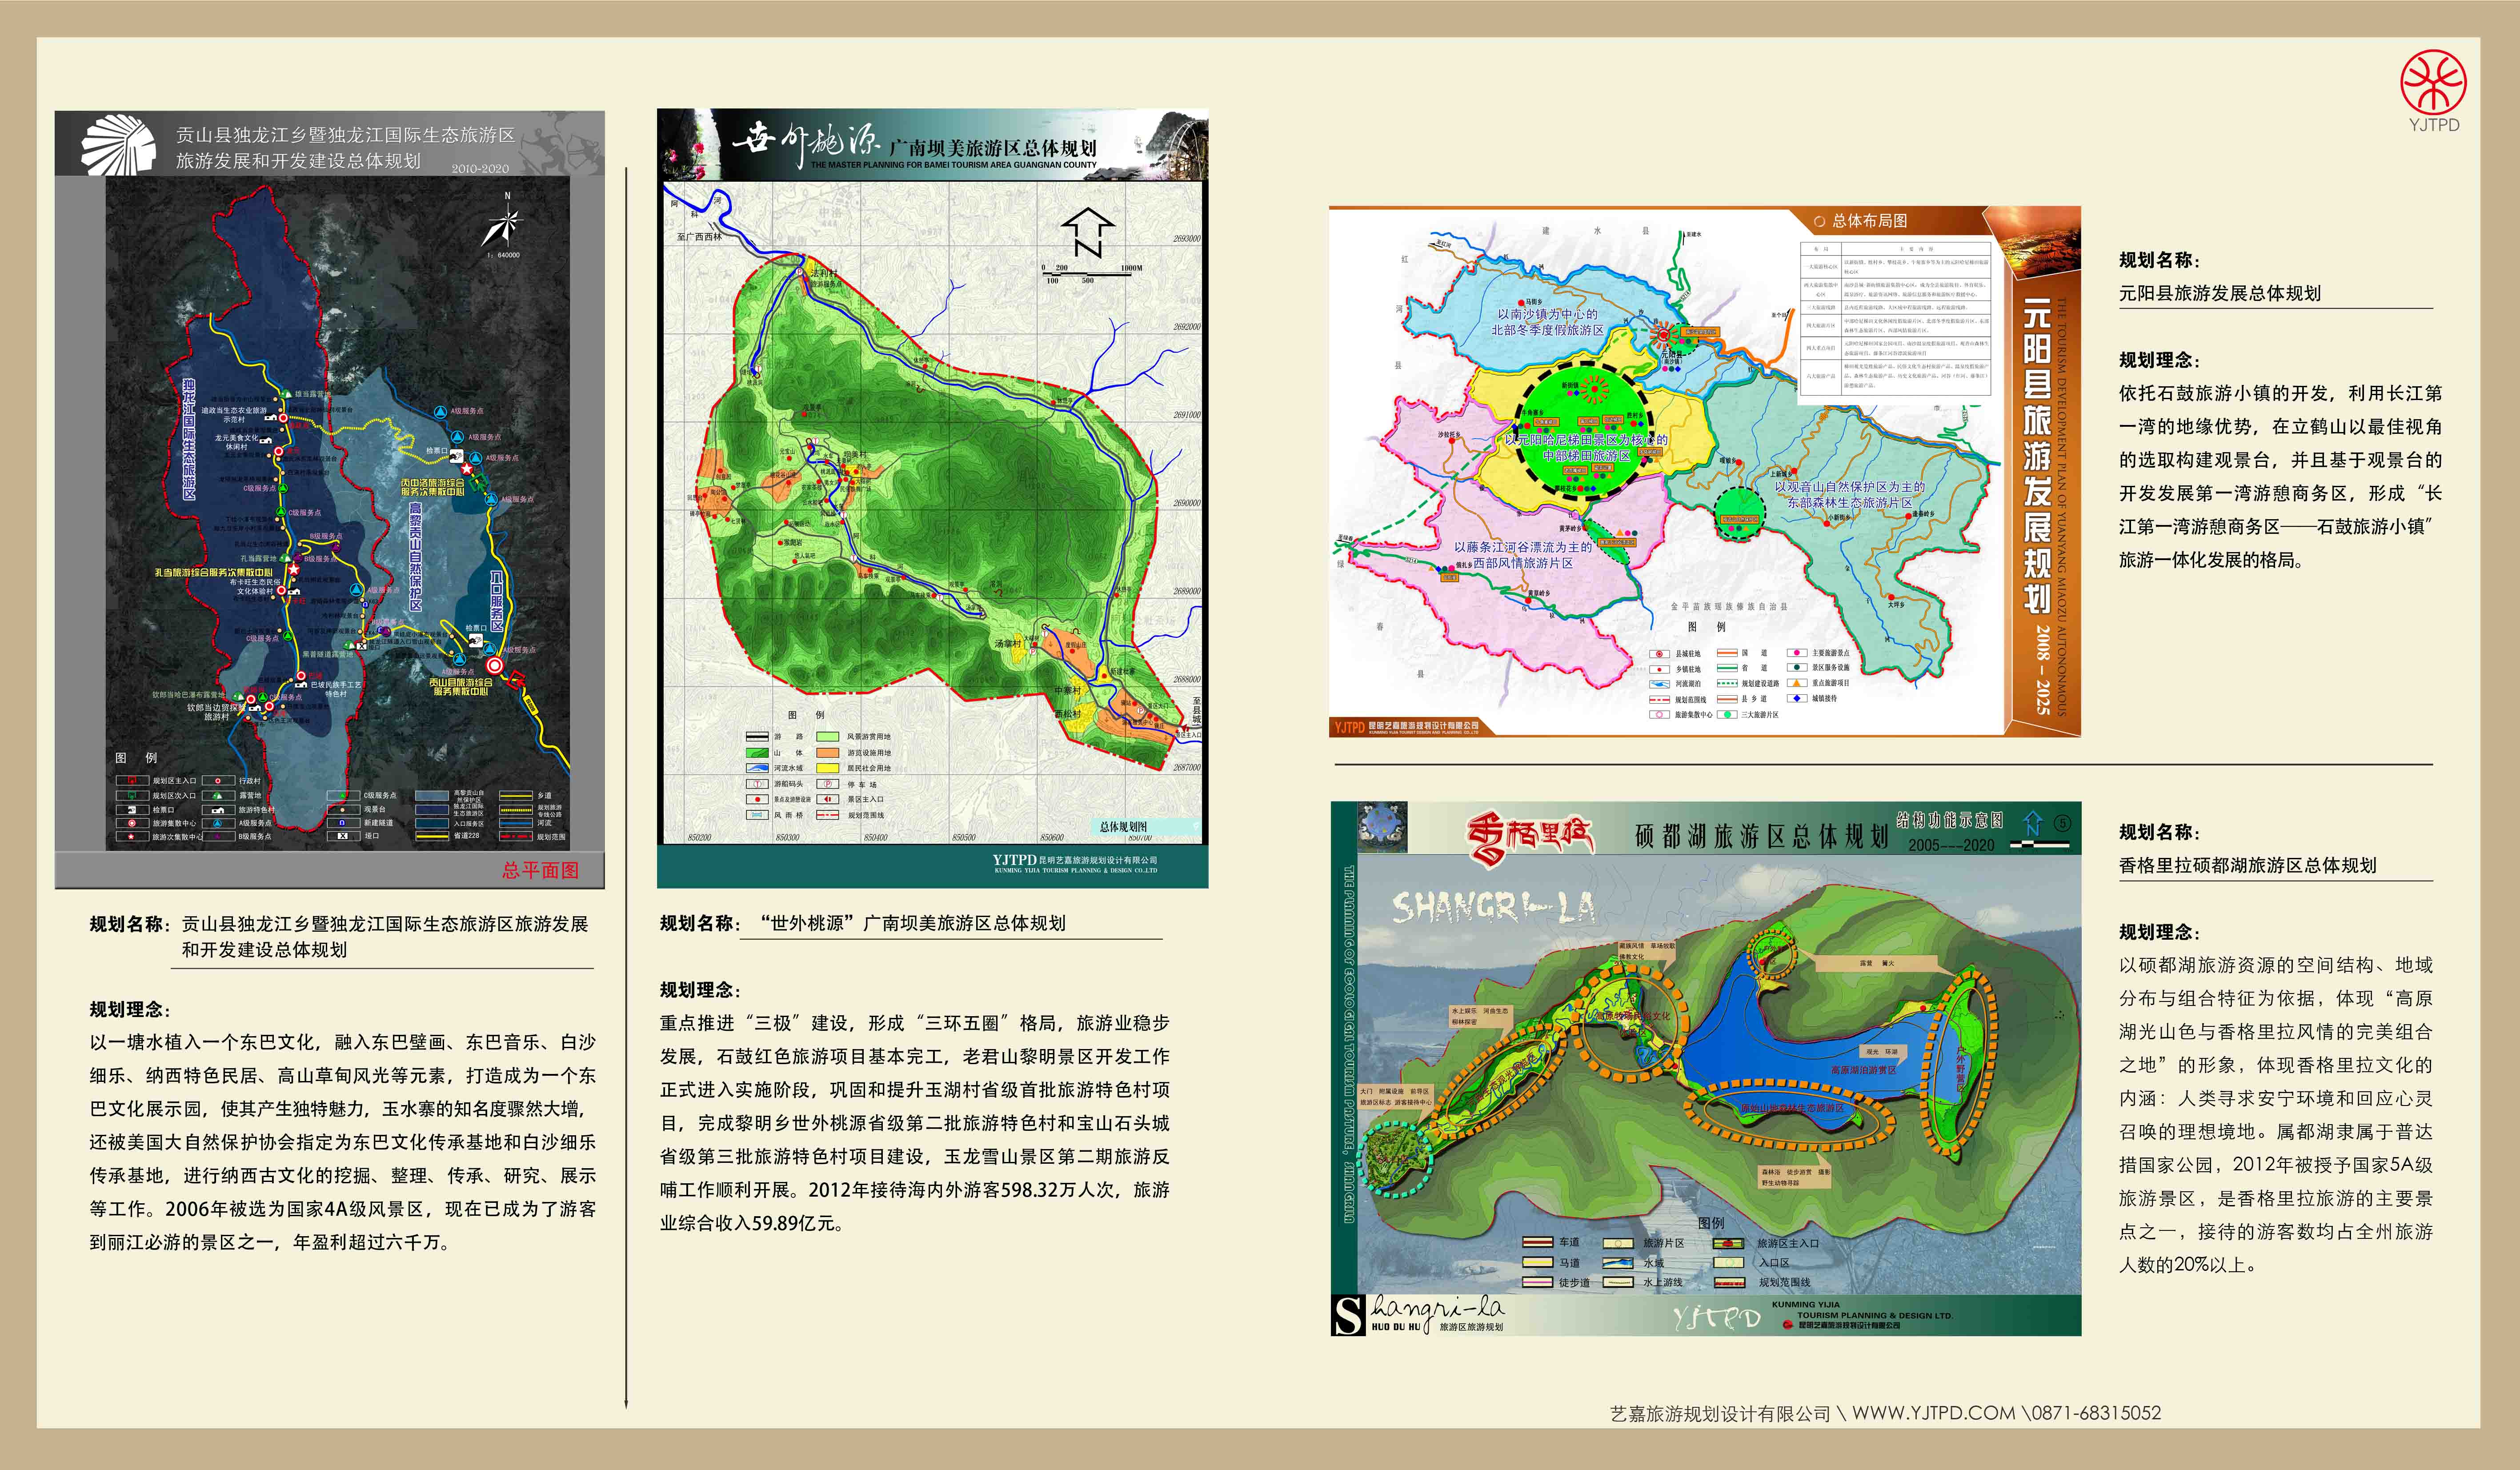Image resolution: width=2520 pixels, height=1470 pixels.
Task: Click the title 元阳县旅游发展总体规划
Action: pos(2220,293)
